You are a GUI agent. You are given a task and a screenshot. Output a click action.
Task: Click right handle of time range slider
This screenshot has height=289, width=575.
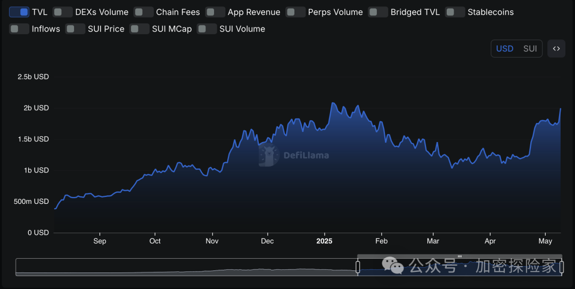(561, 267)
